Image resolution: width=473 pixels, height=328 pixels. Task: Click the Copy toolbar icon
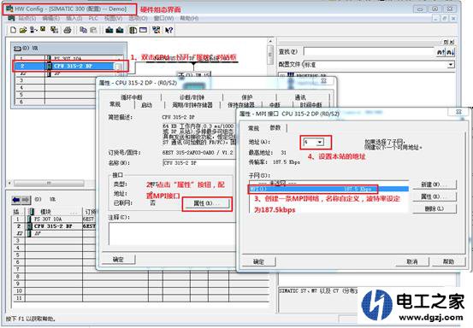(x=83, y=30)
